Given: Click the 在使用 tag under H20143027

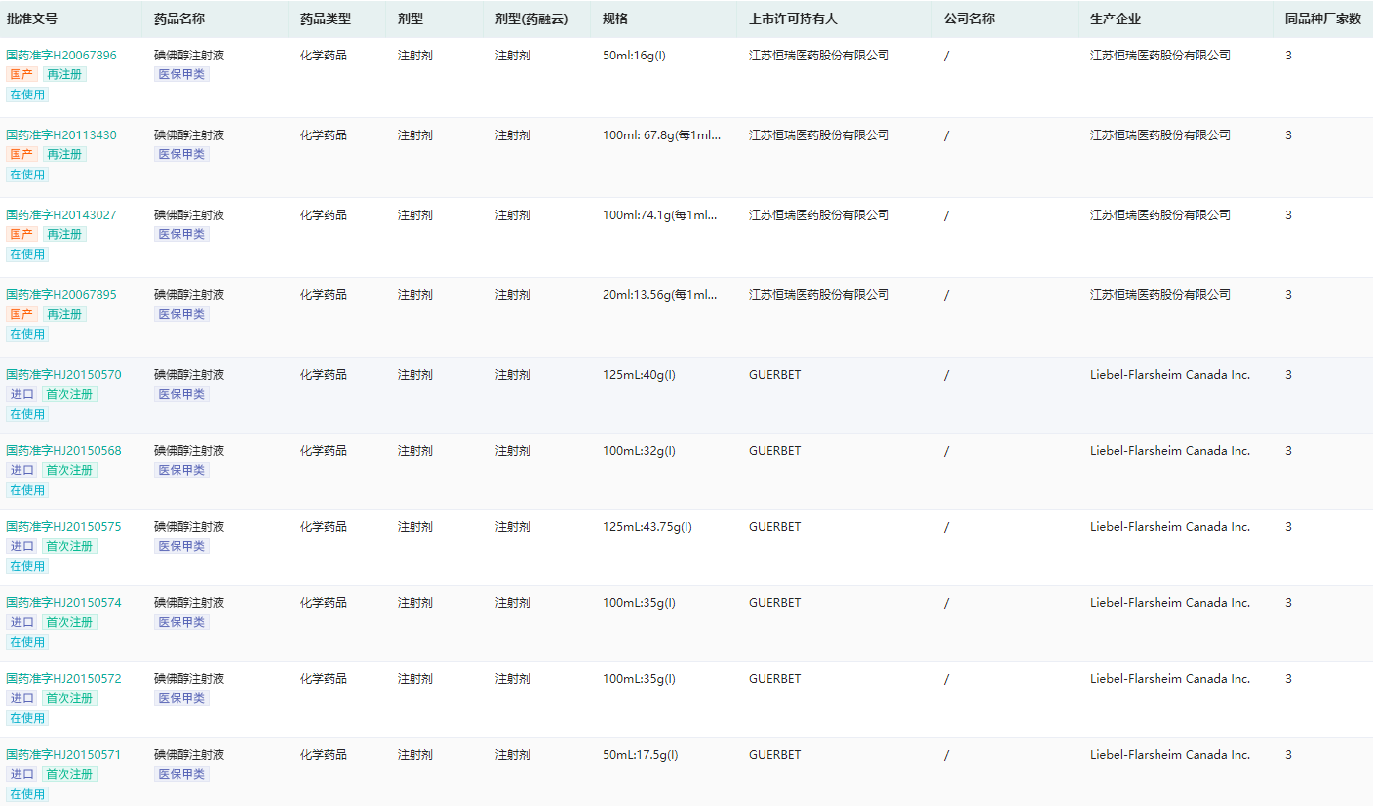Looking at the screenshot, I should (27, 254).
